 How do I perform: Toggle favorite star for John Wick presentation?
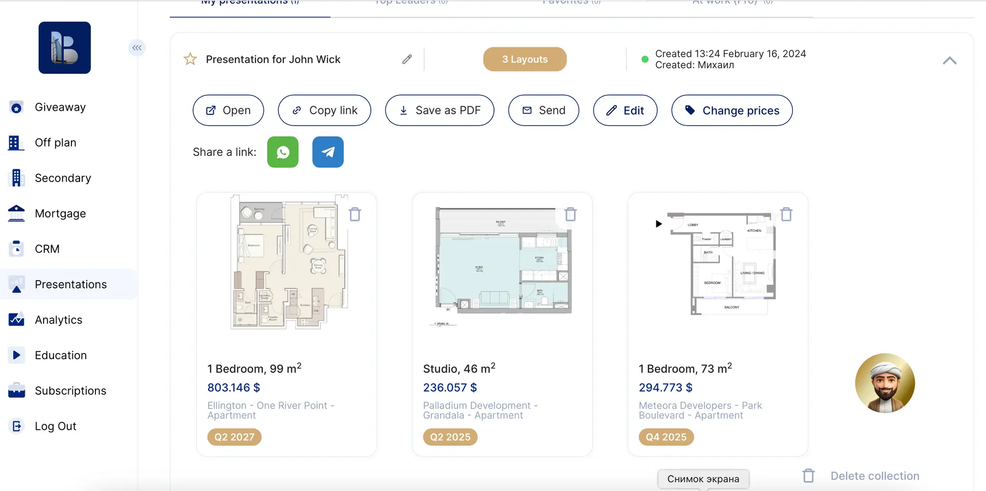click(x=190, y=59)
